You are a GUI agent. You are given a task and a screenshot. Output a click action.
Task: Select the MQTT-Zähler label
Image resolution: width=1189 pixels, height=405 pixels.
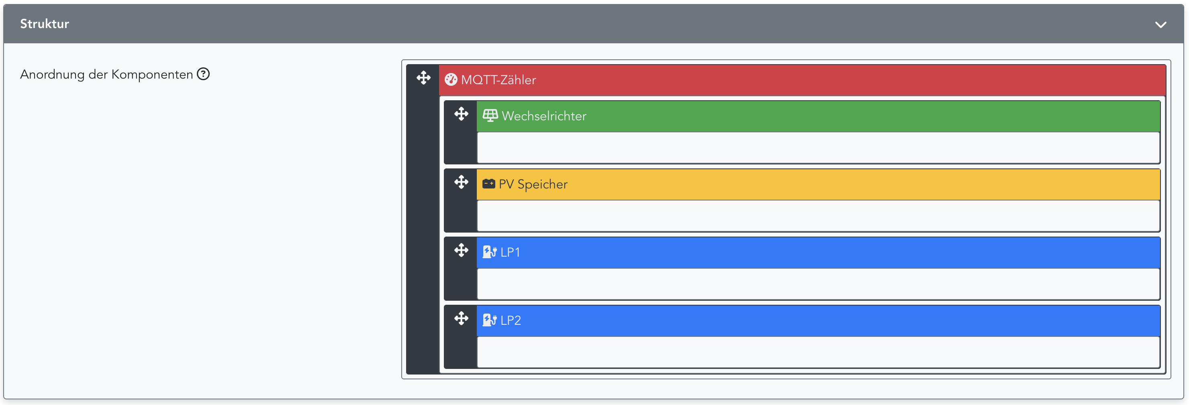click(498, 80)
